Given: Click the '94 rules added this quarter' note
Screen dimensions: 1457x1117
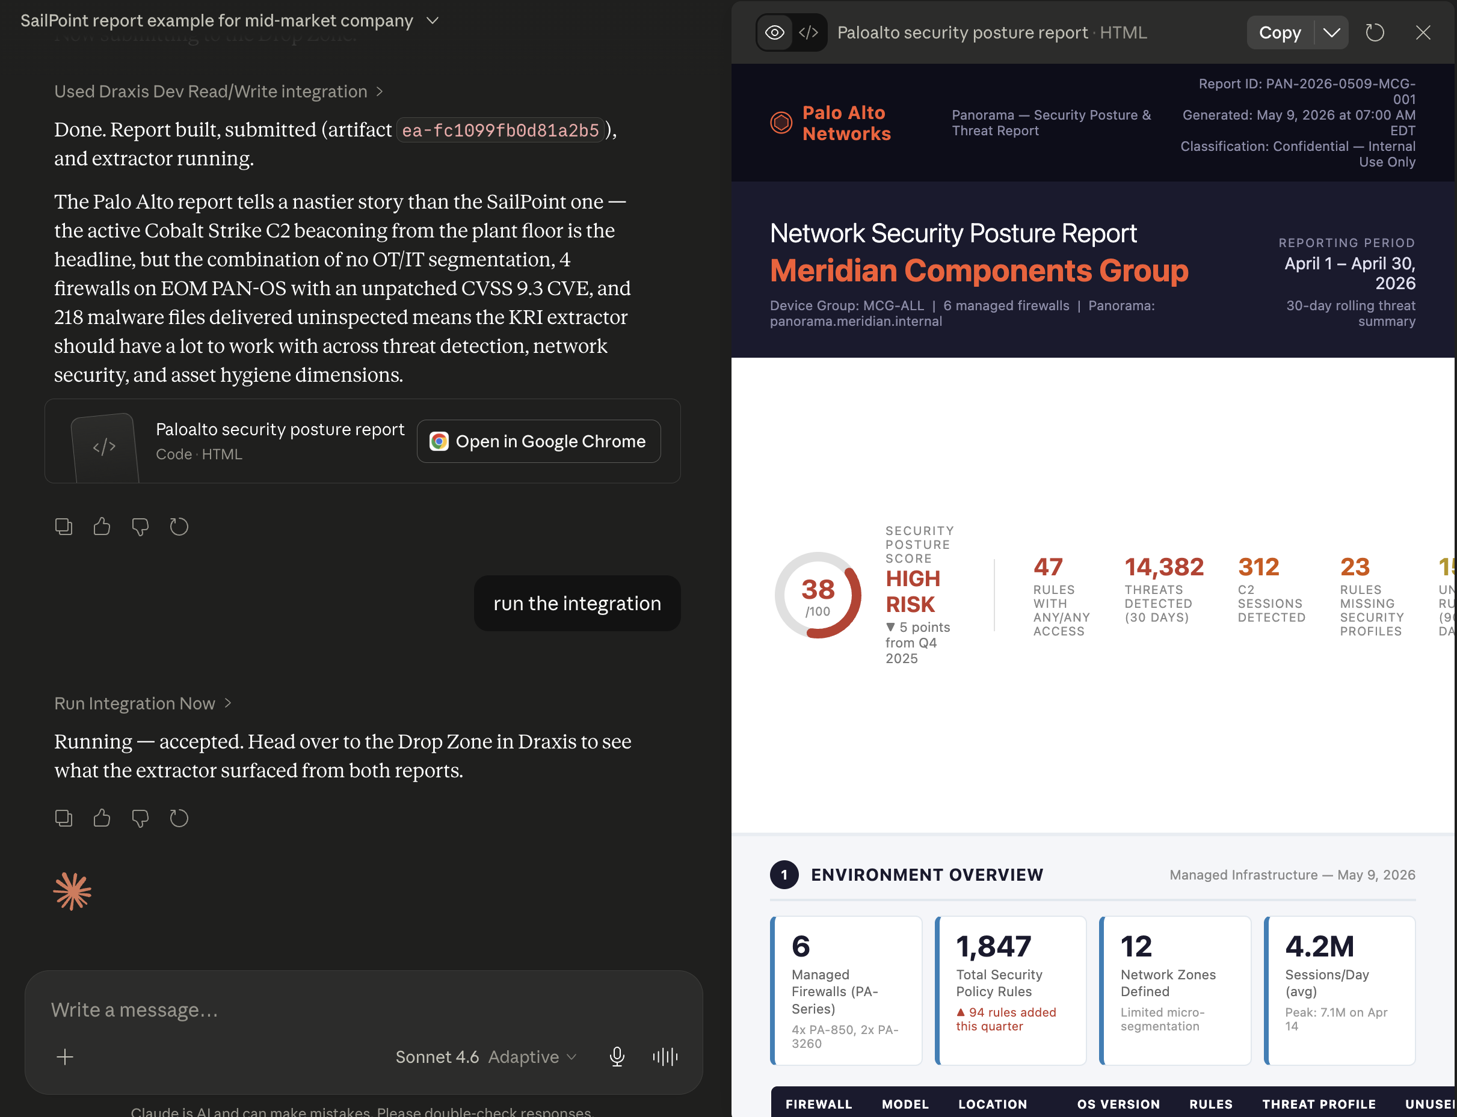Looking at the screenshot, I should pos(1006,1018).
